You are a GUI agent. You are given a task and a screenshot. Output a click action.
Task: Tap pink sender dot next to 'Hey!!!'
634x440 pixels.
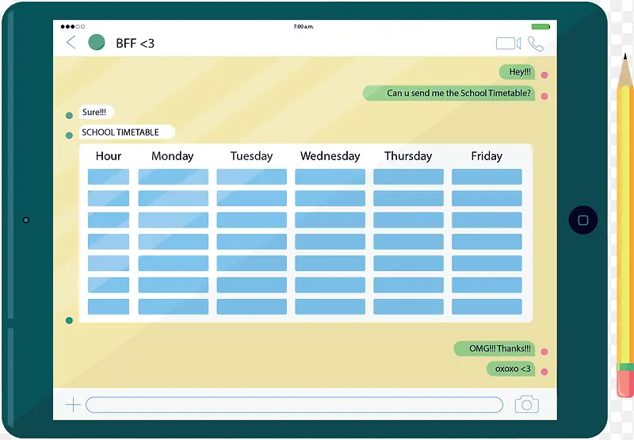coord(544,75)
